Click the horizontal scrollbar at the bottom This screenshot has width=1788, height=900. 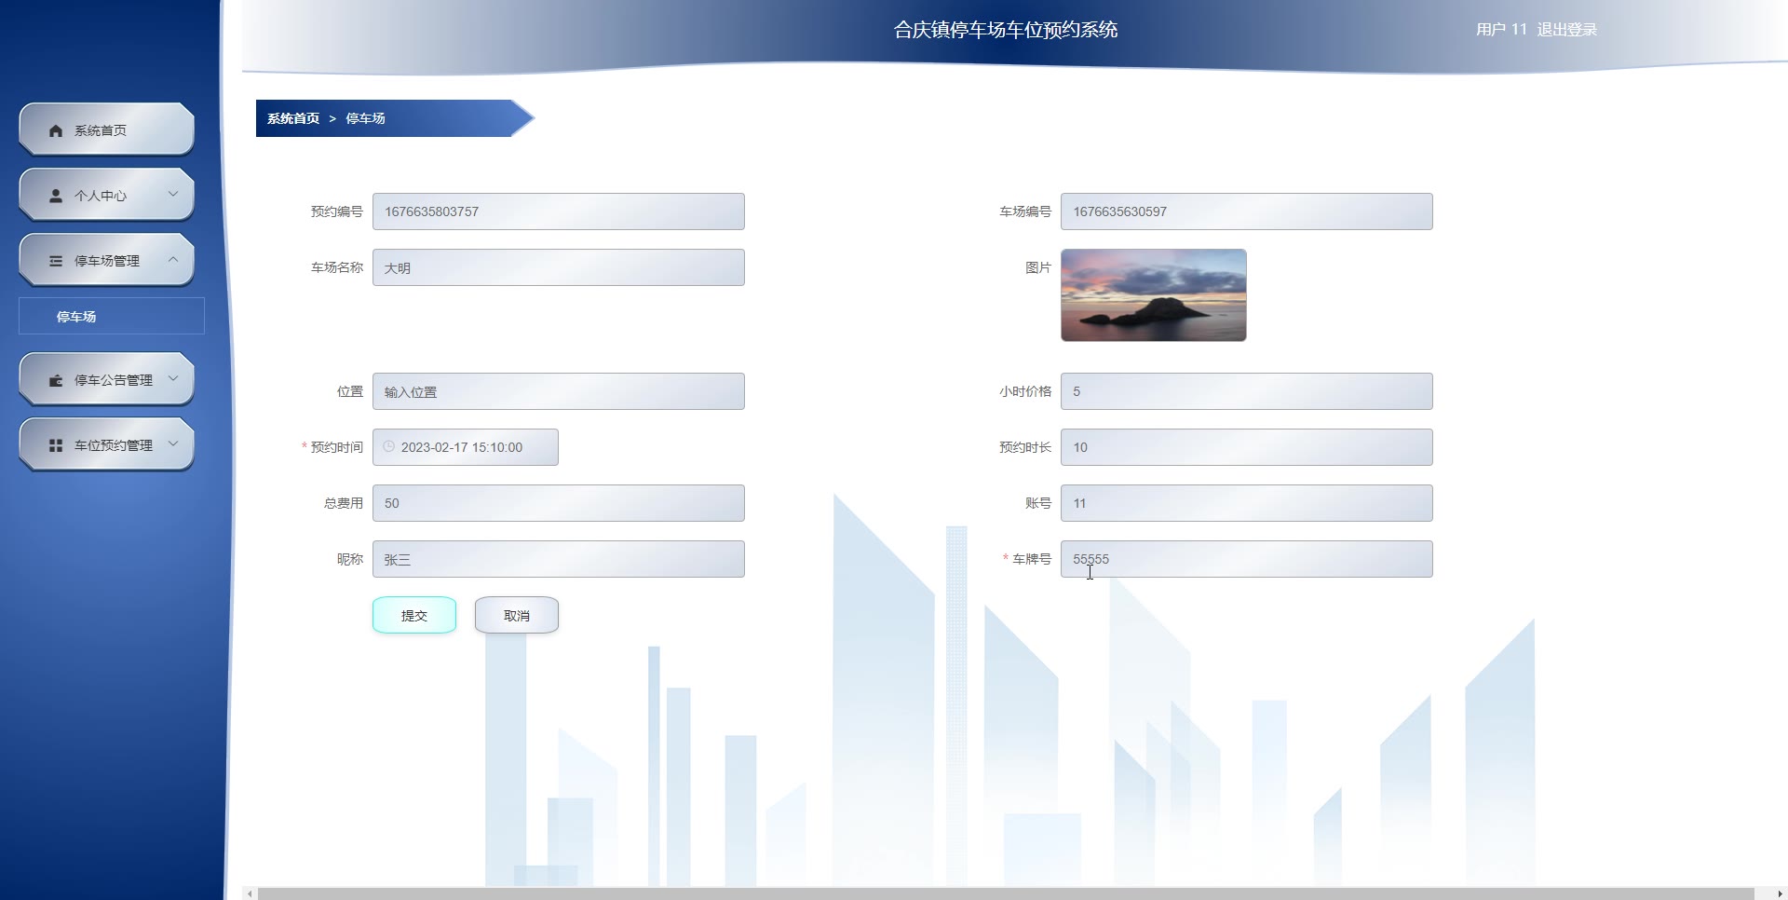point(1006,893)
